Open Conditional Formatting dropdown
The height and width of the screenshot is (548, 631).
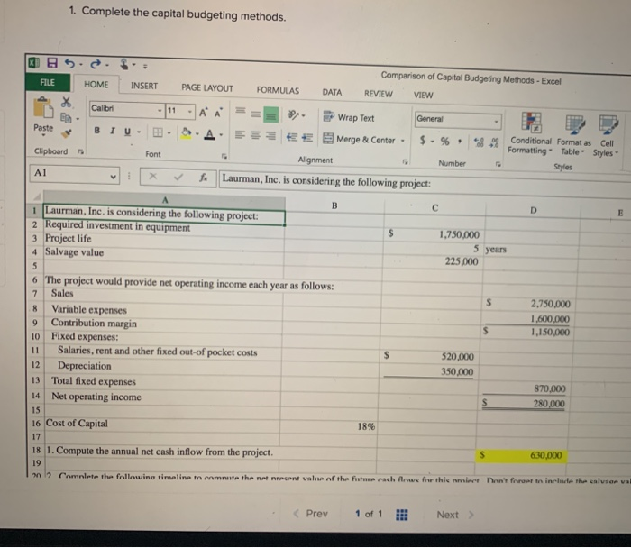(530, 134)
